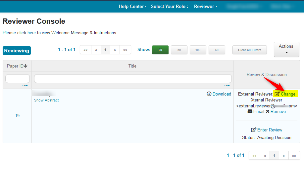This screenshot has width=304, height=169.
Task: Email the external reviewer
Action: click(259, 111)
